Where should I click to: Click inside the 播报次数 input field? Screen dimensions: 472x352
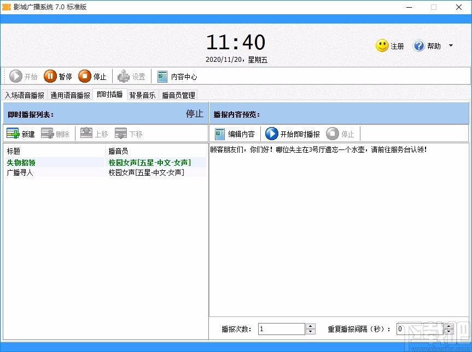[x=282, y=328]
